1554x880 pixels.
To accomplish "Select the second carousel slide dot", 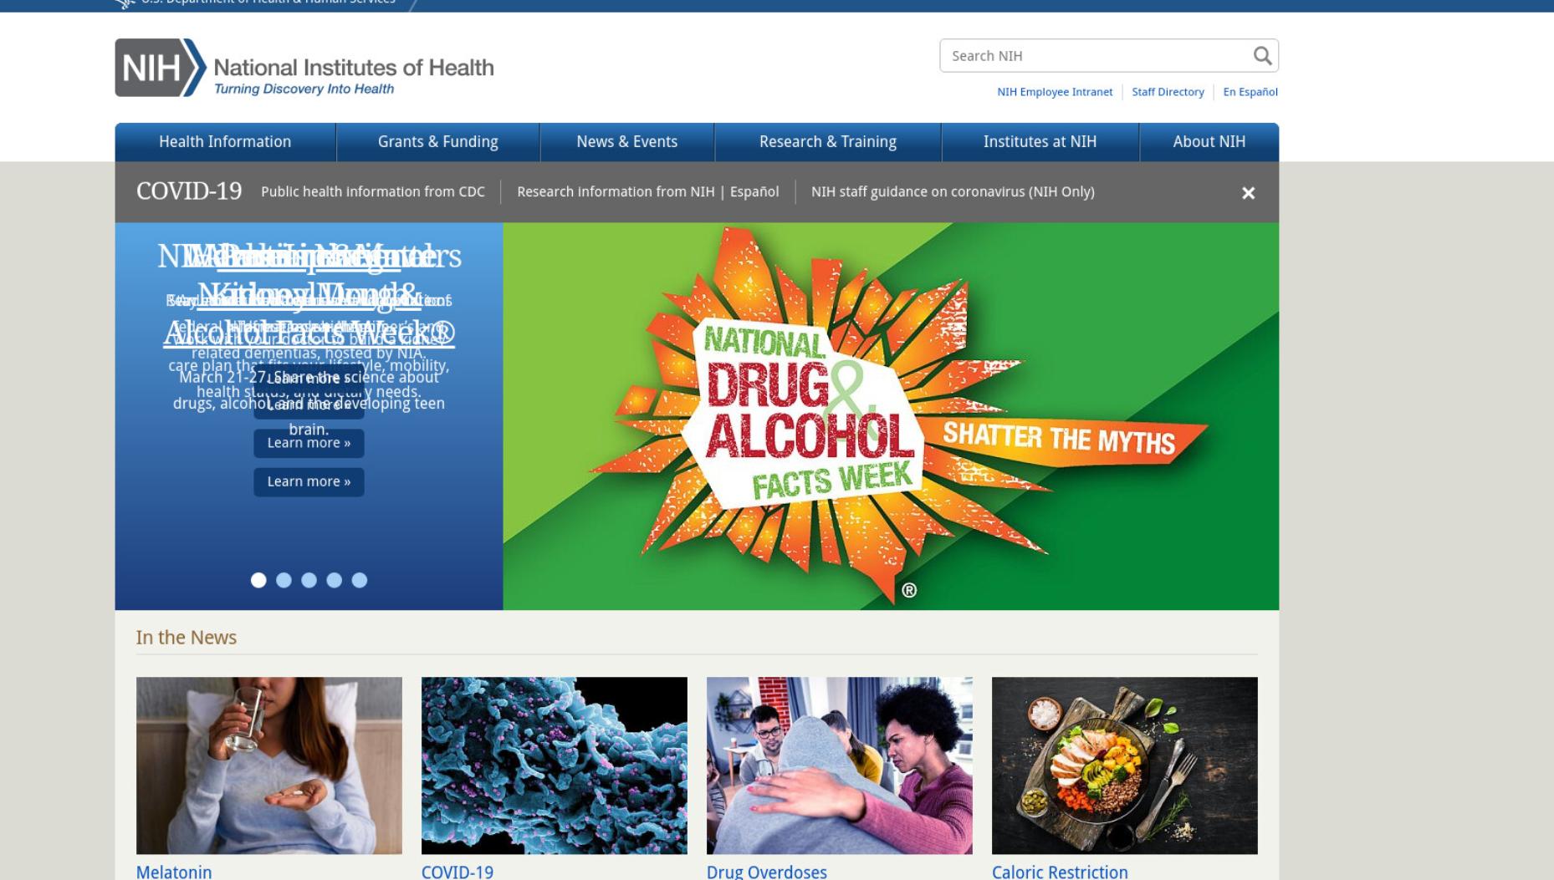I will [x=284, y=580].
